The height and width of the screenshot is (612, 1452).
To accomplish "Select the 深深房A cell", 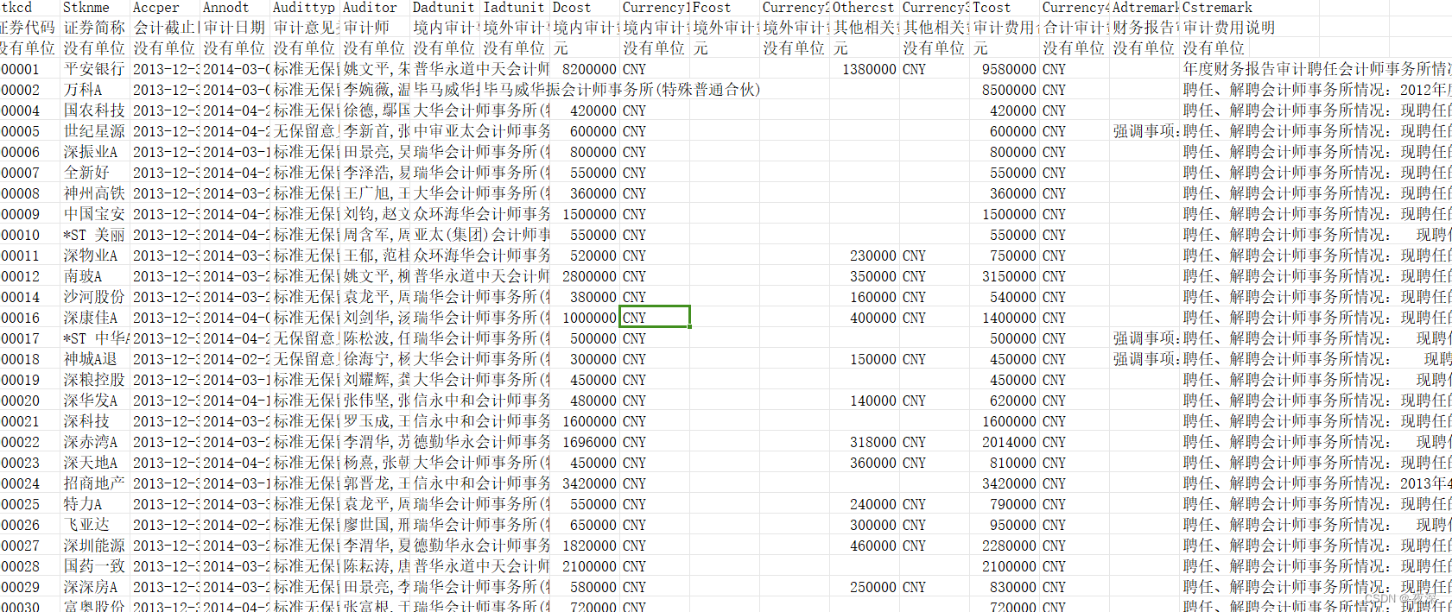I will (x=95, y=587).
